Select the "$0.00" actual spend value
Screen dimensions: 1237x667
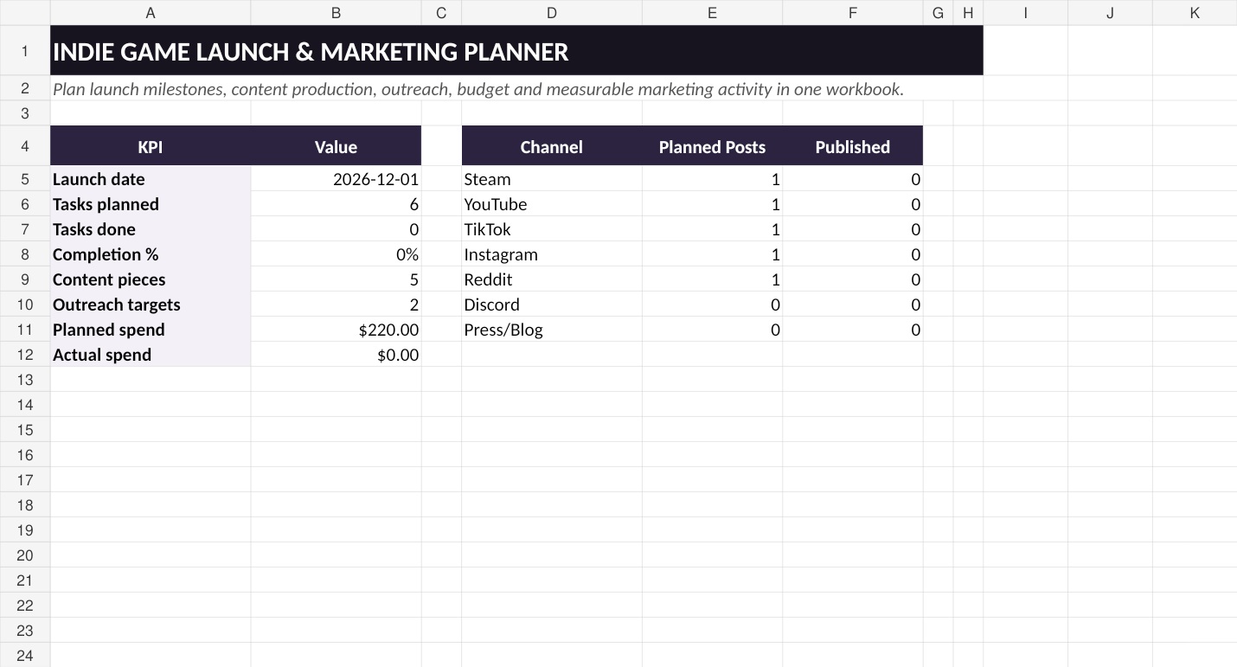pyautogui.click(x=336, y=355)
